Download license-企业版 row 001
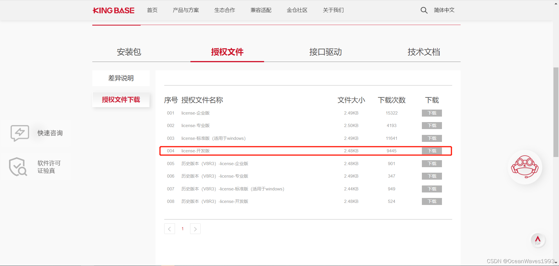Screen dimensions: 559x266 tap(432, 113)
